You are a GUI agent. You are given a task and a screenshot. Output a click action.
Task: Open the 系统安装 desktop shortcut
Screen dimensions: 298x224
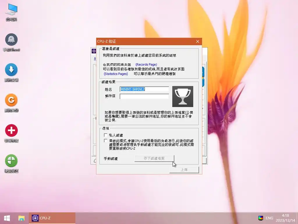(x=11, y=73)
